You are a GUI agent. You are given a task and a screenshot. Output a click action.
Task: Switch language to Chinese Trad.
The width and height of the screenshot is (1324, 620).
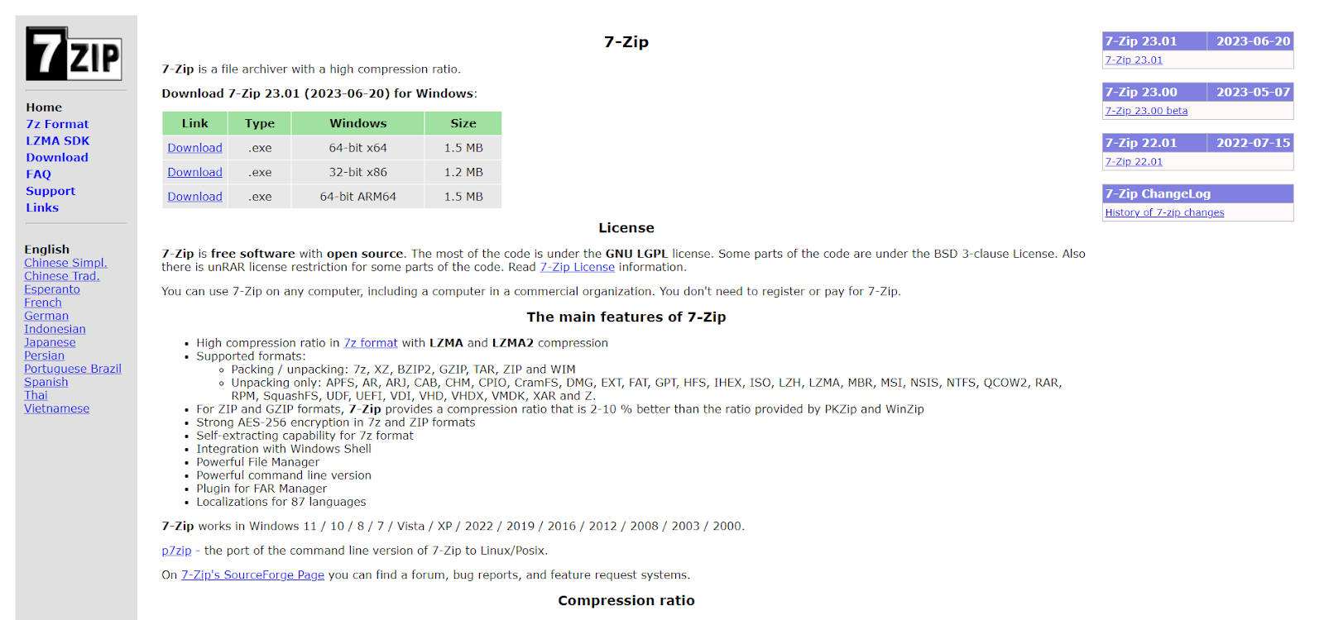pyautogui.click(x=62, y=276)
